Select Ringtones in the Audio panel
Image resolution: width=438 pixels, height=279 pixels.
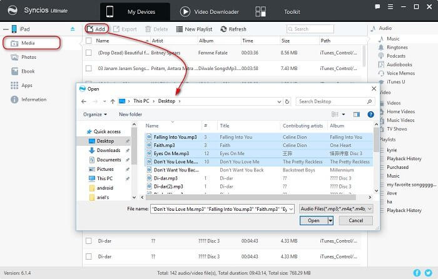coord(397,47)
